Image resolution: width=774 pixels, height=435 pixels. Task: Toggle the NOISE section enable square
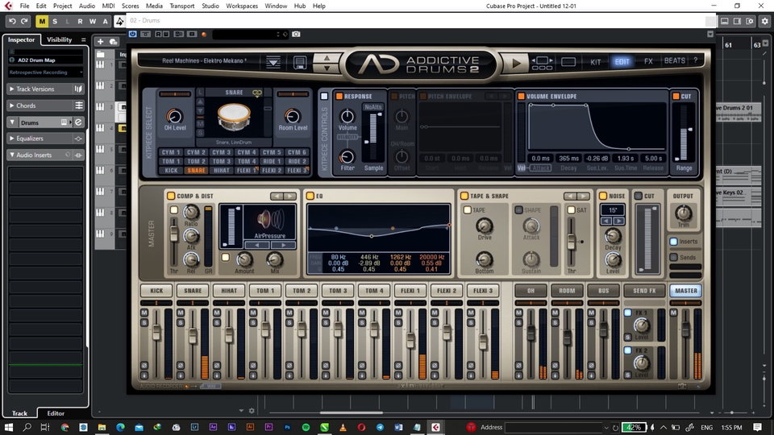click(x=603, y=196)
